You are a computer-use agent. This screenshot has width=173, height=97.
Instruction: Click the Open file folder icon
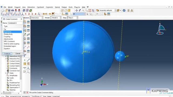point(6,11)
